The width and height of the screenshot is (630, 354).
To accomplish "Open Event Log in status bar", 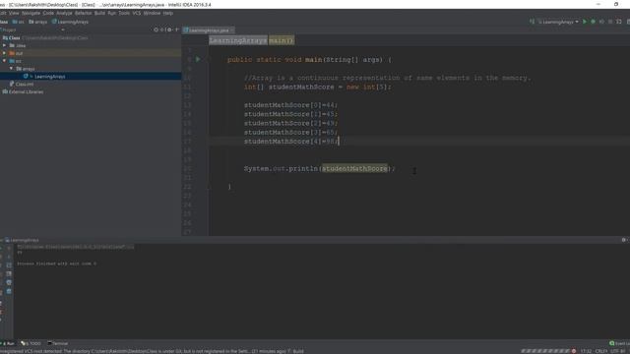I will (x=619, y=343).
